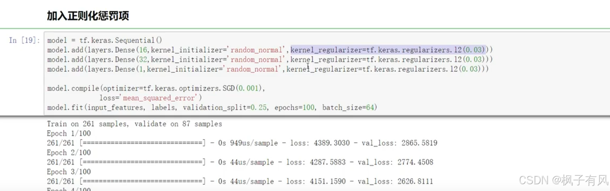
Task: Select the In [19] cell prompt
Action: pos(25,40)
